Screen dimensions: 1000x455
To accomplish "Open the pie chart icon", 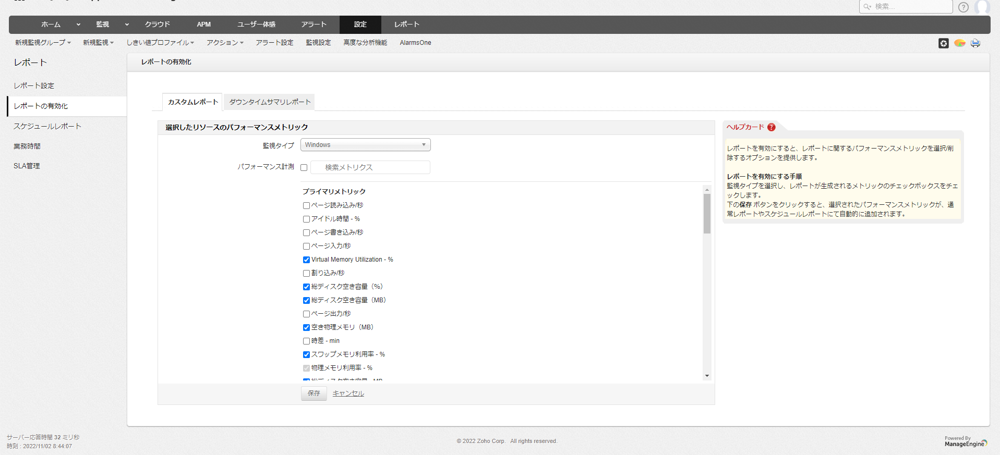I will coord(959,43).
